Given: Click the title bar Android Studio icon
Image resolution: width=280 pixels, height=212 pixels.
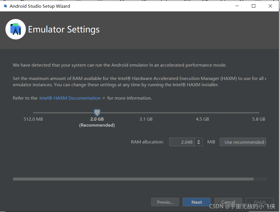Looking at the screenshot, I should tap(5, 6).
